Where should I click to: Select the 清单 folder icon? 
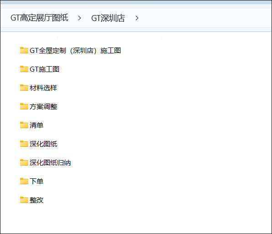point(24,125)
